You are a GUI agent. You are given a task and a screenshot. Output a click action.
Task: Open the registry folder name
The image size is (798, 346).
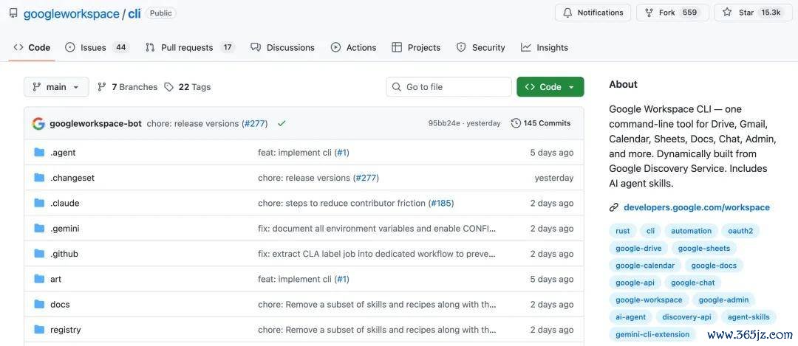66,330
